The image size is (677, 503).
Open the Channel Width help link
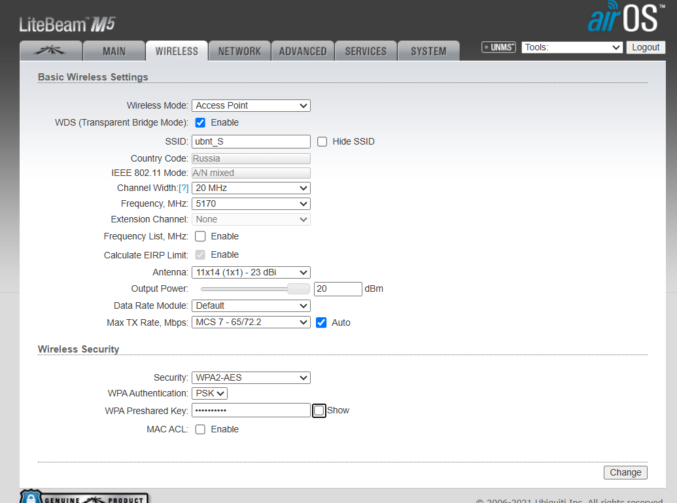(184, 188)
